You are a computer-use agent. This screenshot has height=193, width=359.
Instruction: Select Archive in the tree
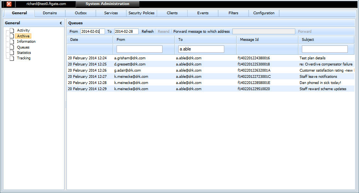(23, 36)
